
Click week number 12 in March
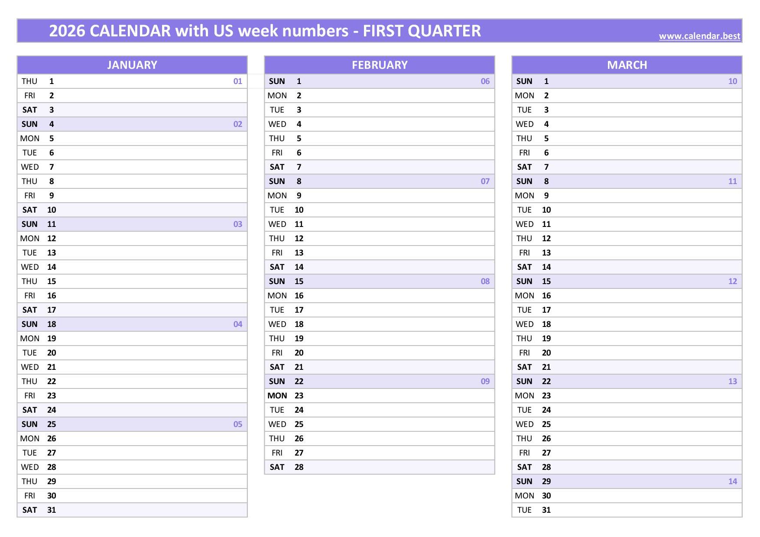733,281
